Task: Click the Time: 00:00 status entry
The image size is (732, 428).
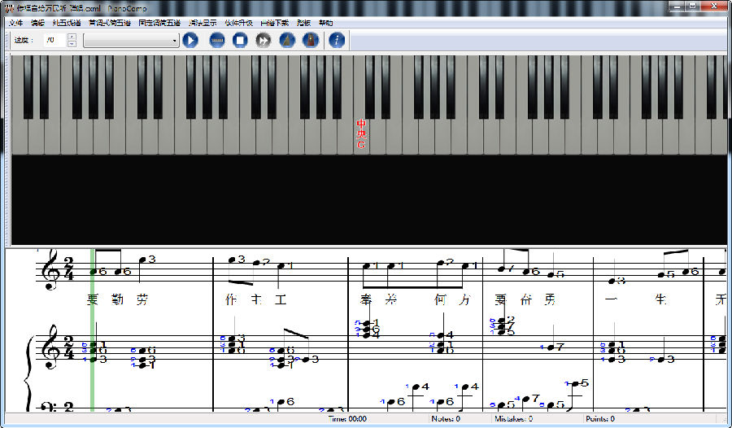Action: (x=348, y=419)
